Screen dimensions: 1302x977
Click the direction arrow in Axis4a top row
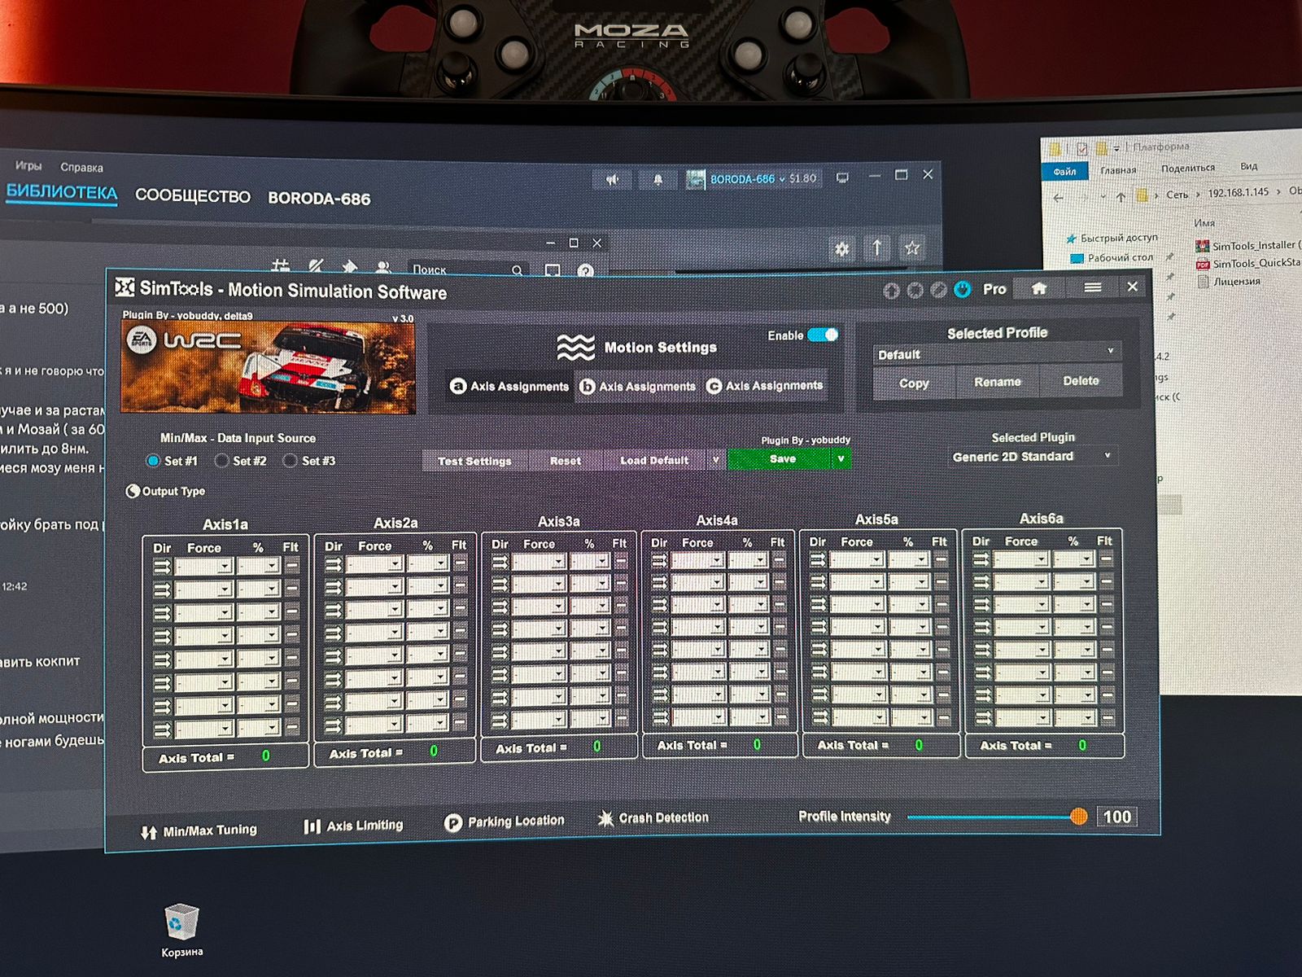[x=659, y=560]
